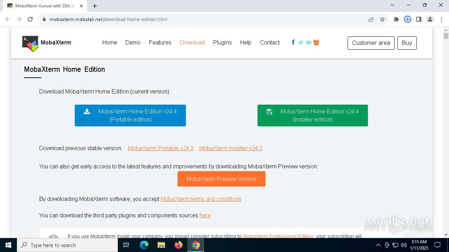
Task: Open the chat bubble icon
Action: pos(308,43)
